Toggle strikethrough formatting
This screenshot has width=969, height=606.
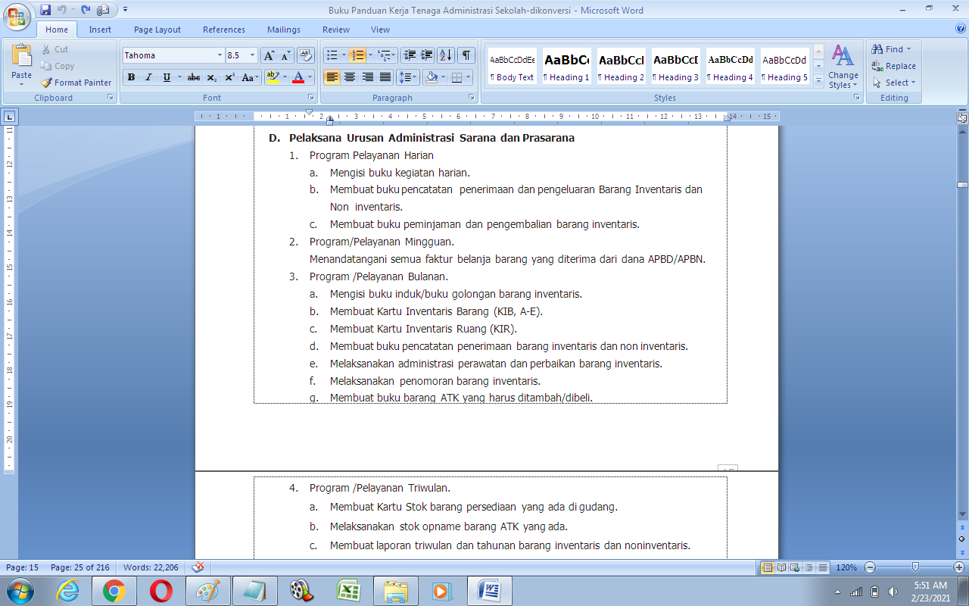coord(194,77)
